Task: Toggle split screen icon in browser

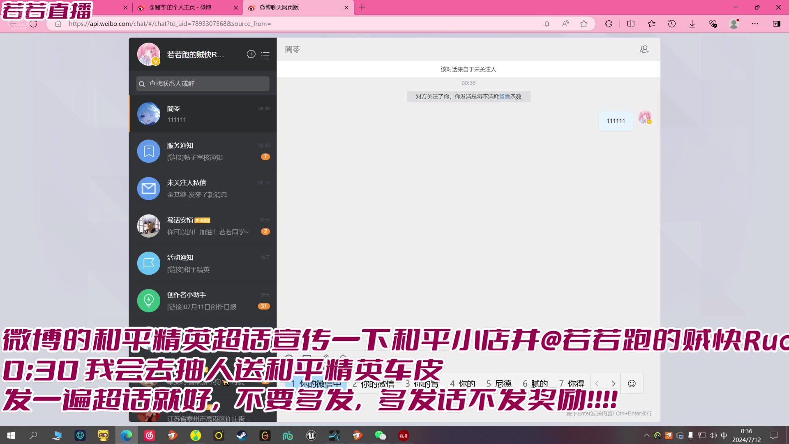Action: (631, 24)
